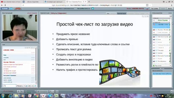Click the taskbar clock
Screen dimensions: 174x98
click(168, 96)
